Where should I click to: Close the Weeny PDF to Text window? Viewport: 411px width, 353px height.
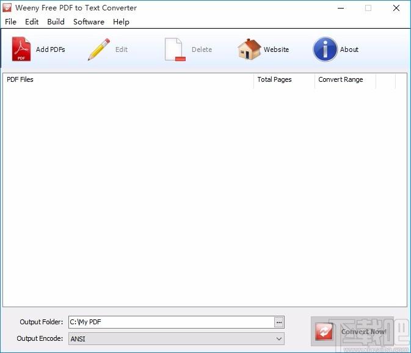point(396,8)
